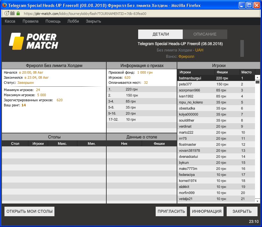Screen dimensions: 262x227
Task: Select player verdinat
Action: tap(216, 126)
